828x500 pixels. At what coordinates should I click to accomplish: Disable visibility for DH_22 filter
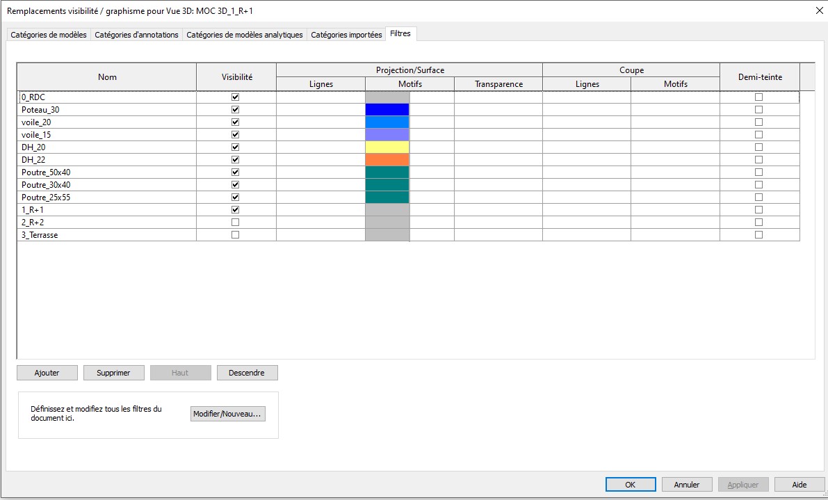[x=236, y=159]
